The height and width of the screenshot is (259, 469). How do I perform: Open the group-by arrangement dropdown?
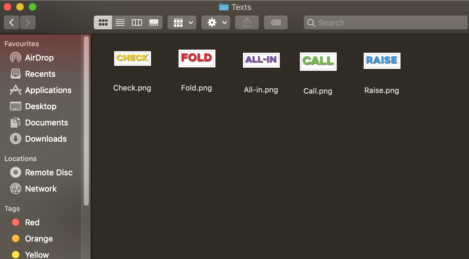[182, 22]
